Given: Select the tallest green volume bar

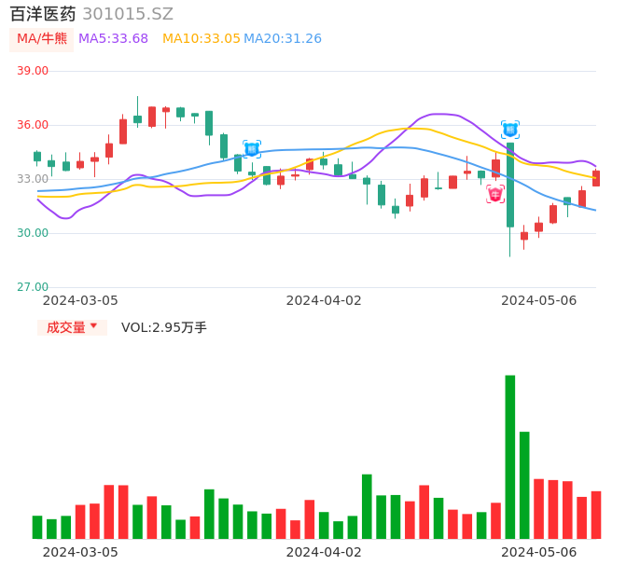Looking at the screenshot, I should 510,457.
